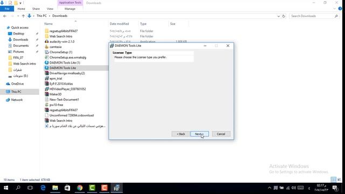The width and height of the screenshot is (345, 194).
Task: Select the Maker3D archive icon
Action: click(47, 94)
